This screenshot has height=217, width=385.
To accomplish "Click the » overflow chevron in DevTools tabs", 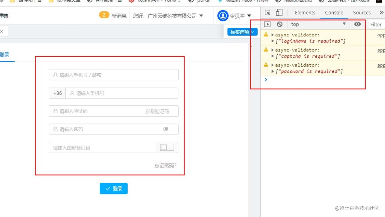I will (x=381, y=12).
